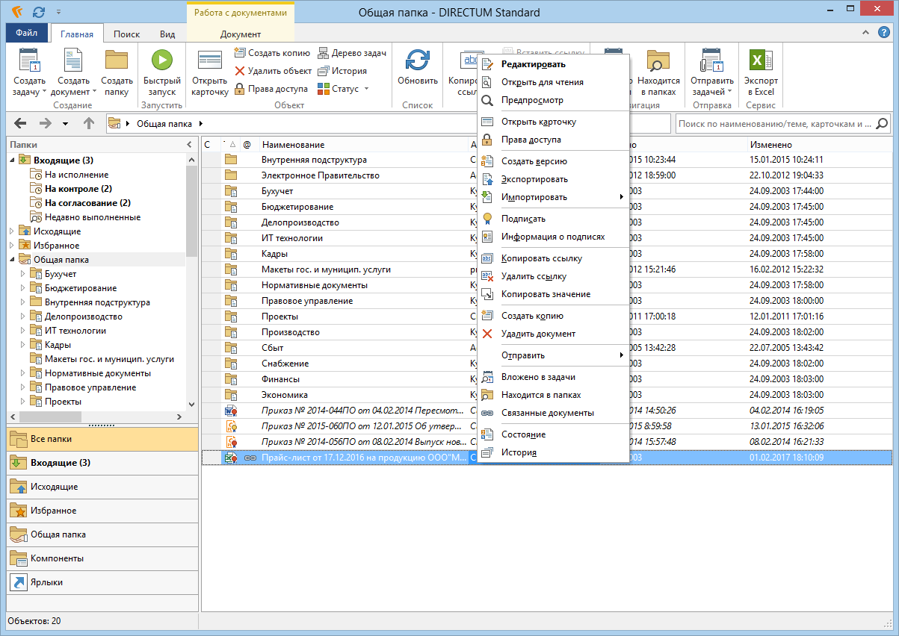Click the help question mark icon
899x636 pixels.
[885, 33]
